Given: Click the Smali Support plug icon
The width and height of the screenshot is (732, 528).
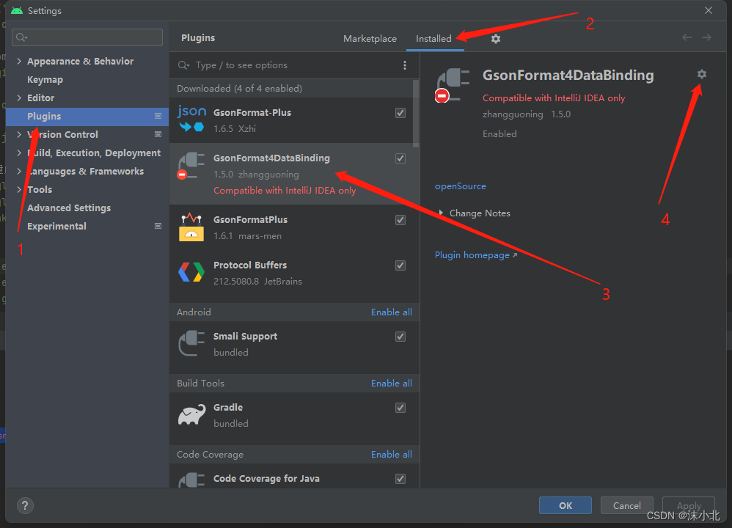Looking at the screenshot, I should (191, 344).
